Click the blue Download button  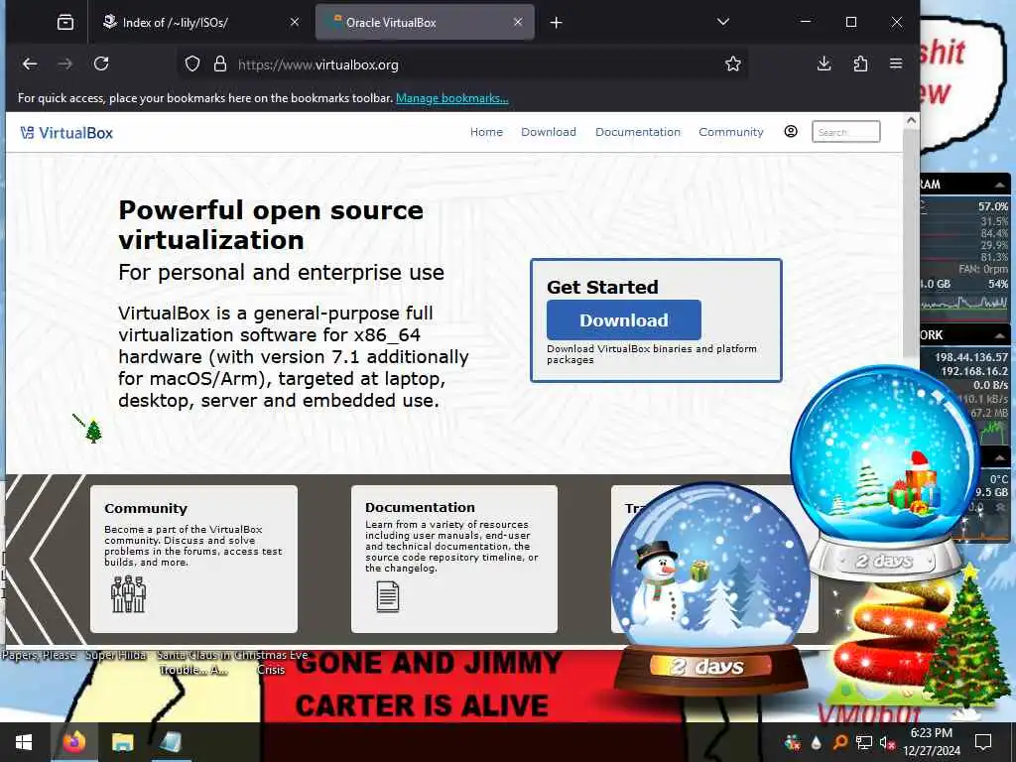coord(623,320)
